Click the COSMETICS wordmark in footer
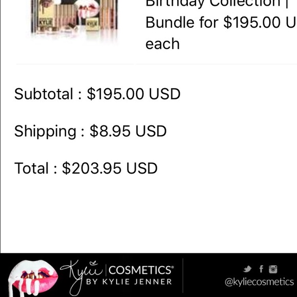Viewport: 297px width, 297px height. click(141, 270)
